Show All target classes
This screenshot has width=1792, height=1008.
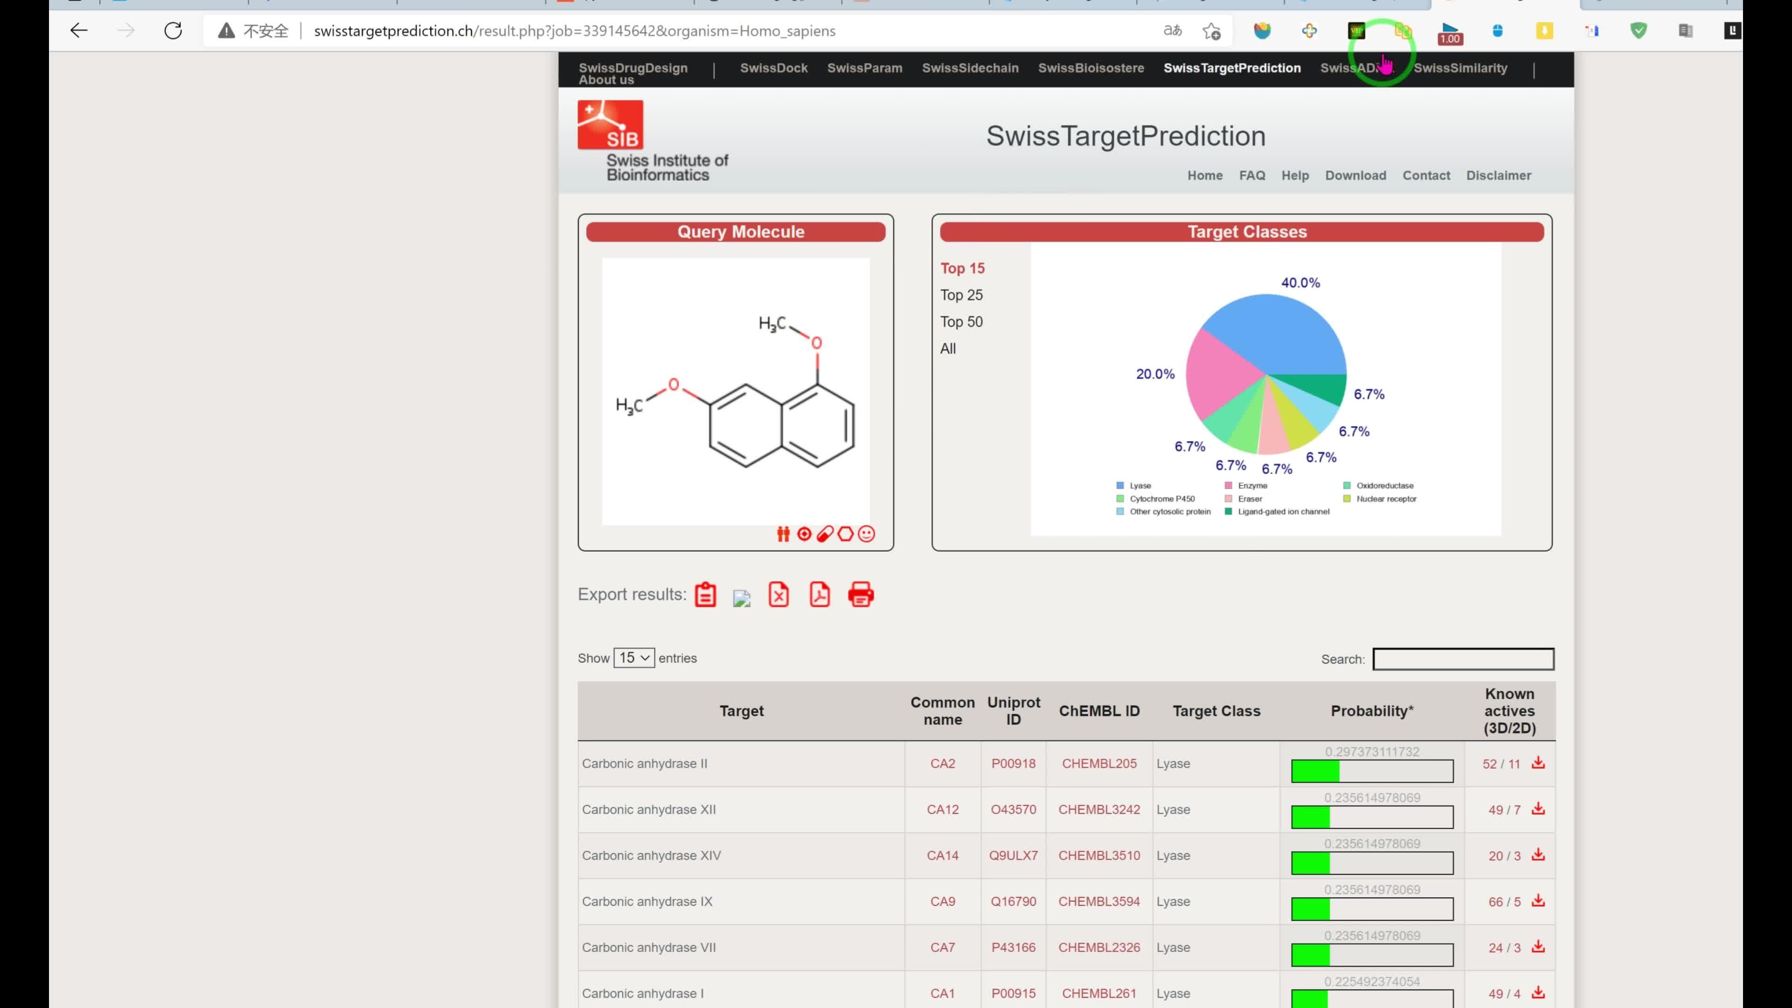[948, 349]
